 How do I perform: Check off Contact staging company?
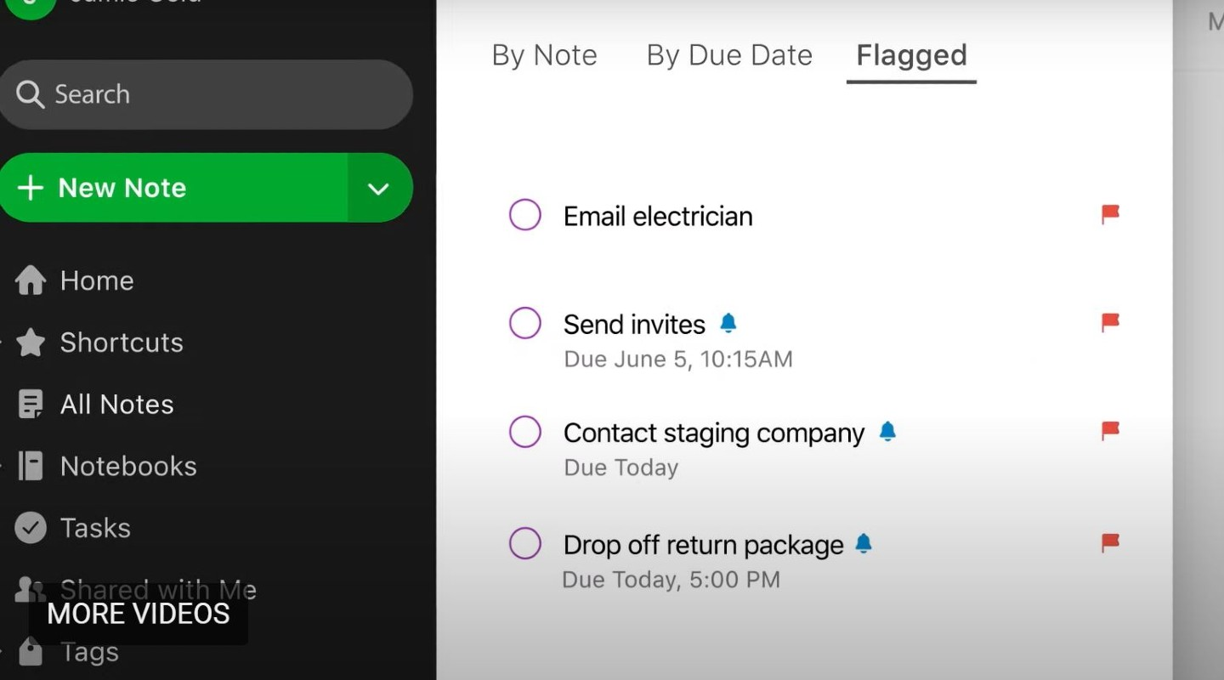(524, 432)
